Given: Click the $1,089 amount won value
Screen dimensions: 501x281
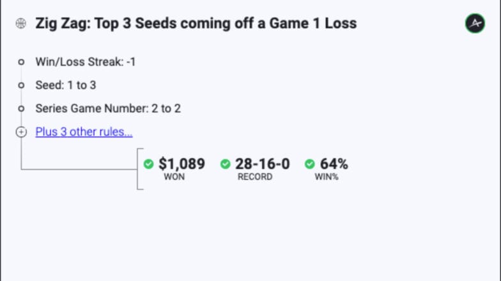Looking at the screenshot, I should click(181, 164).
